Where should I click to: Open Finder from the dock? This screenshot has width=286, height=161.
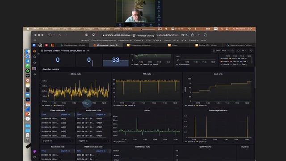(x=28, y=51)
